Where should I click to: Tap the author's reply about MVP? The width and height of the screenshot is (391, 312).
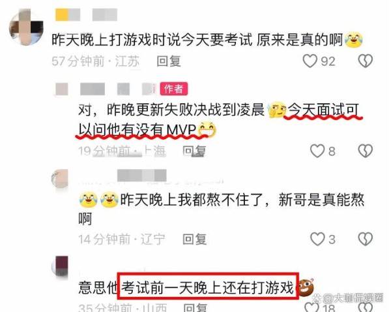218,119
